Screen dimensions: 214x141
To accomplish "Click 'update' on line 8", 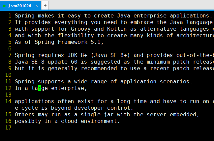I will (58, 62).
